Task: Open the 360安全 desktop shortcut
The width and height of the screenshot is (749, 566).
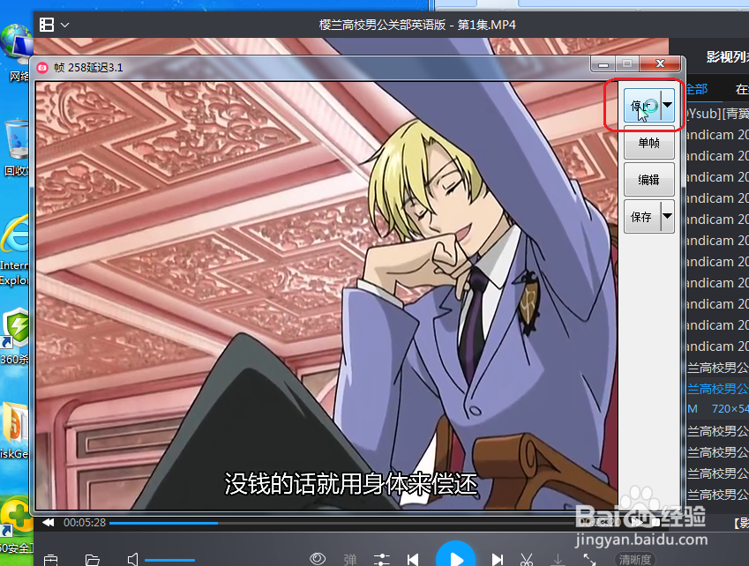Action: pyautogui.click(x=15, y=525)
